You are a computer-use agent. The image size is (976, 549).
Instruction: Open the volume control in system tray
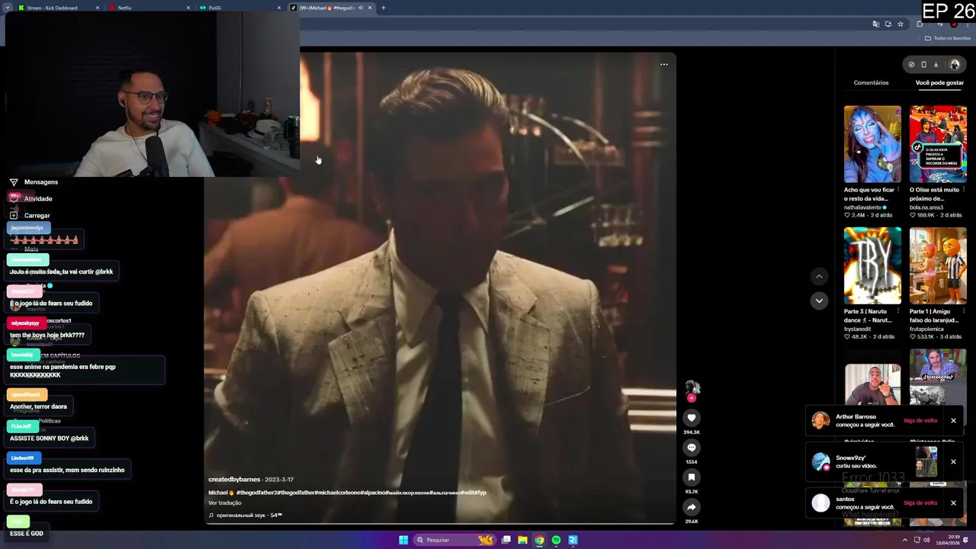pyautogui.click(x=926, y=540)
